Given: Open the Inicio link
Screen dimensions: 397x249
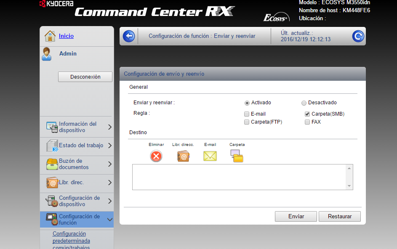Looking at the screenshot, I should click(x=67, y=36).
